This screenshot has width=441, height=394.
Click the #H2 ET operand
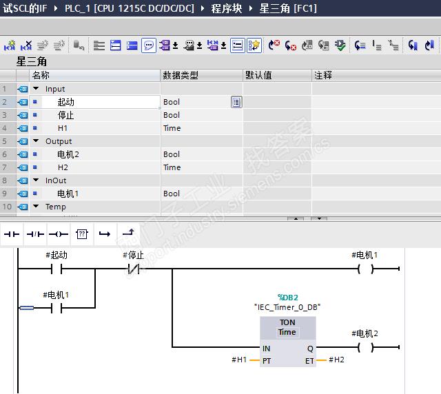click(x=337, y=360)
